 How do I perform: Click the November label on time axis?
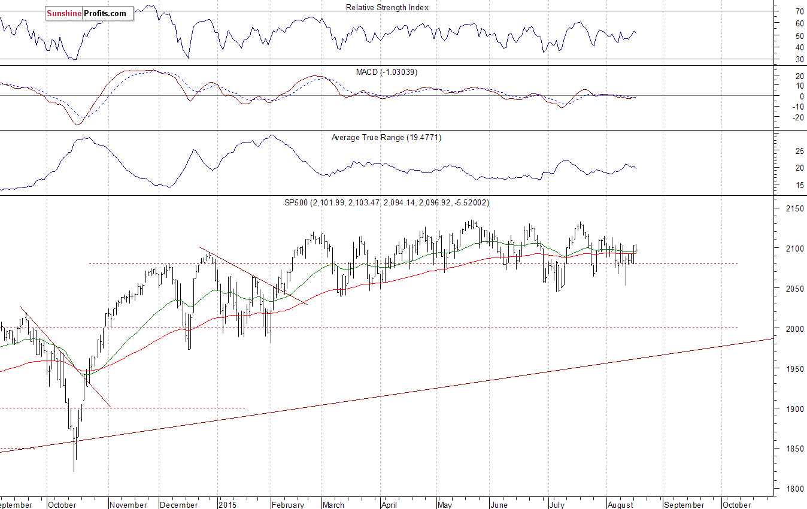[x=129, y=505]
